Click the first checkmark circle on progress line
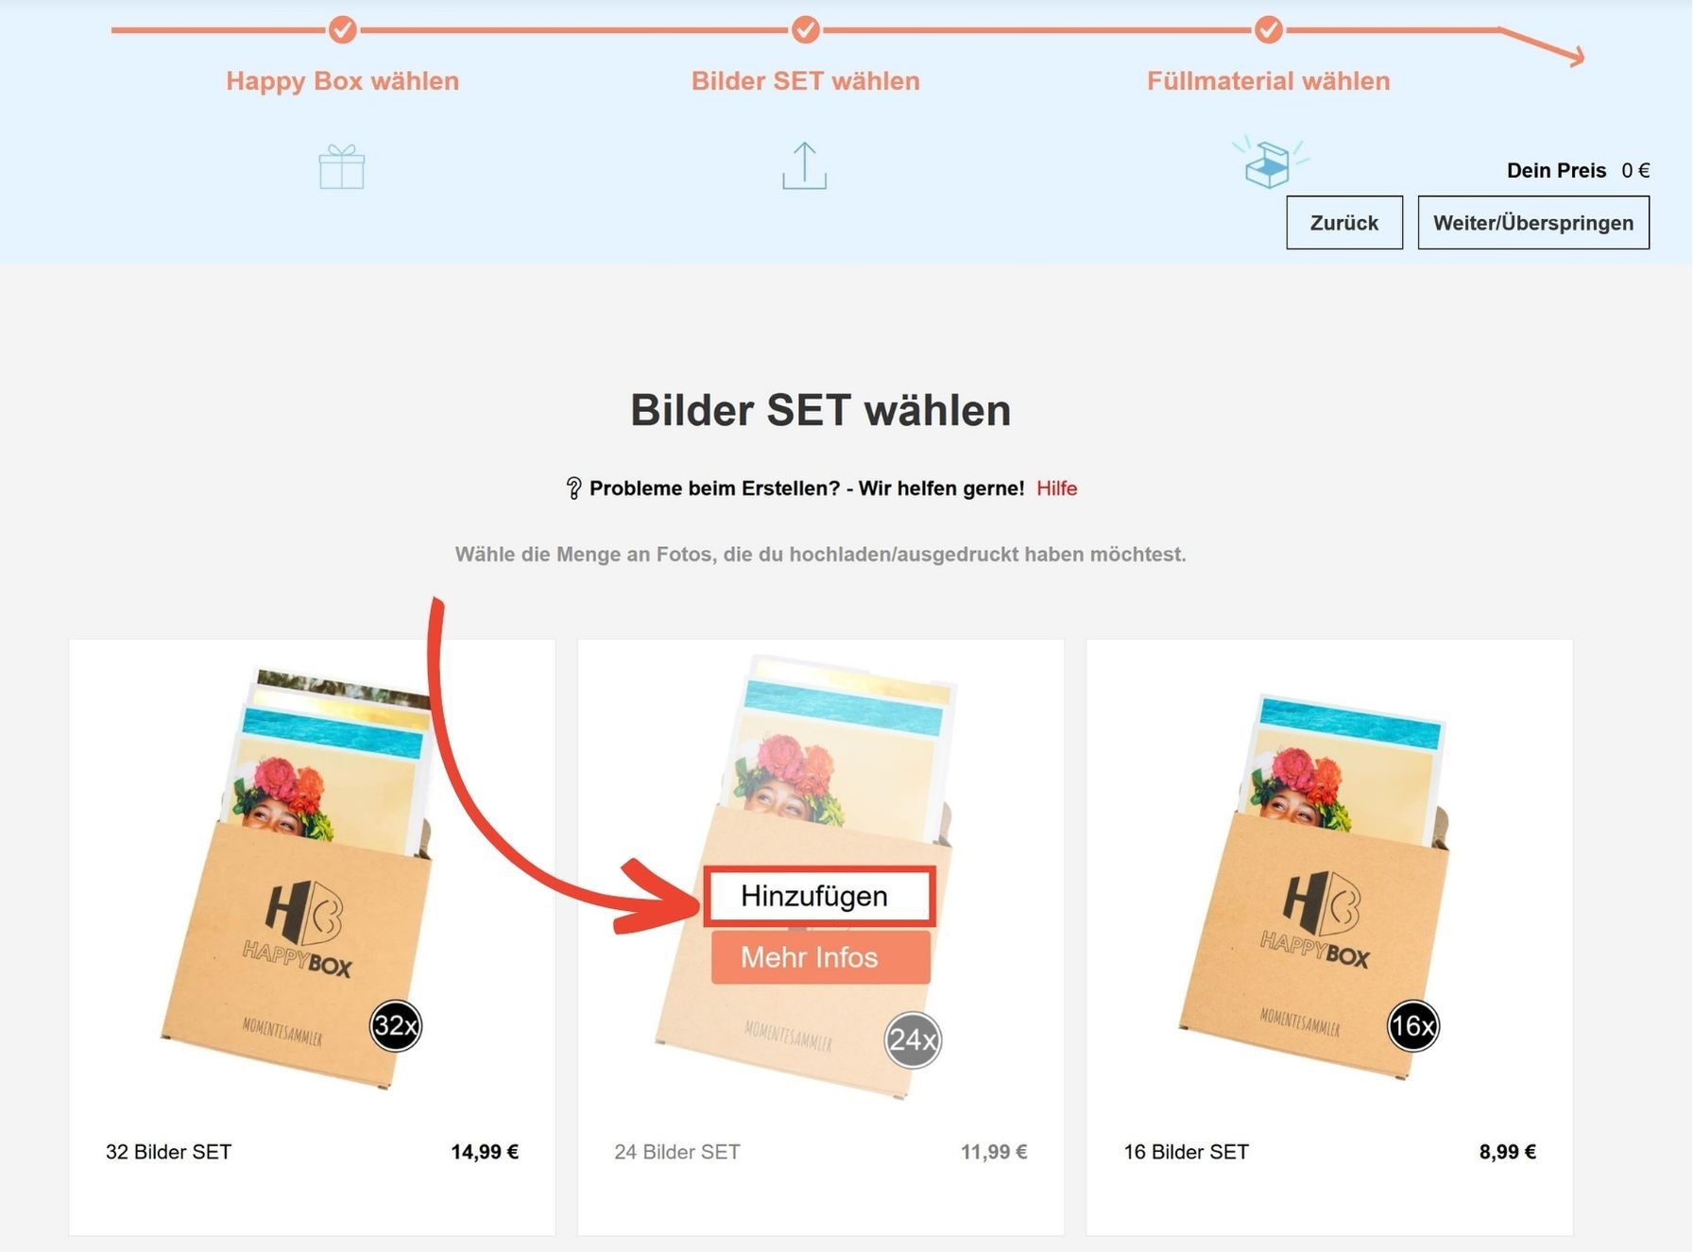Image resolution: width=1693 pixels, height=1252 pixels. click(x=342, y=30)
